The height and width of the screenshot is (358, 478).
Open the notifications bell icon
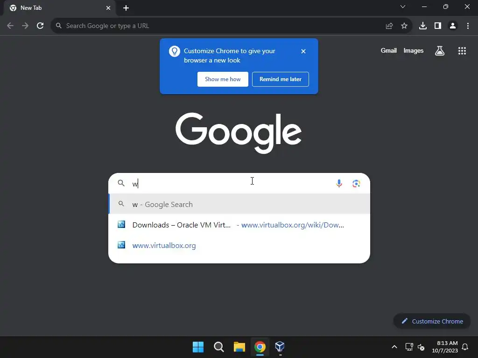pos(465,347)
